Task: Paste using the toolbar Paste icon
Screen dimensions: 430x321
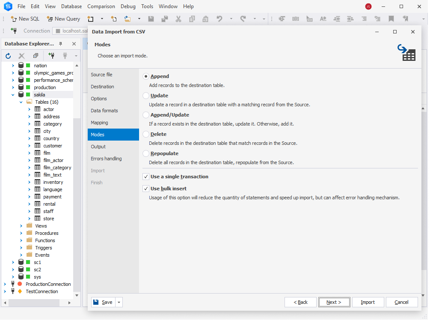Action: 205,18
